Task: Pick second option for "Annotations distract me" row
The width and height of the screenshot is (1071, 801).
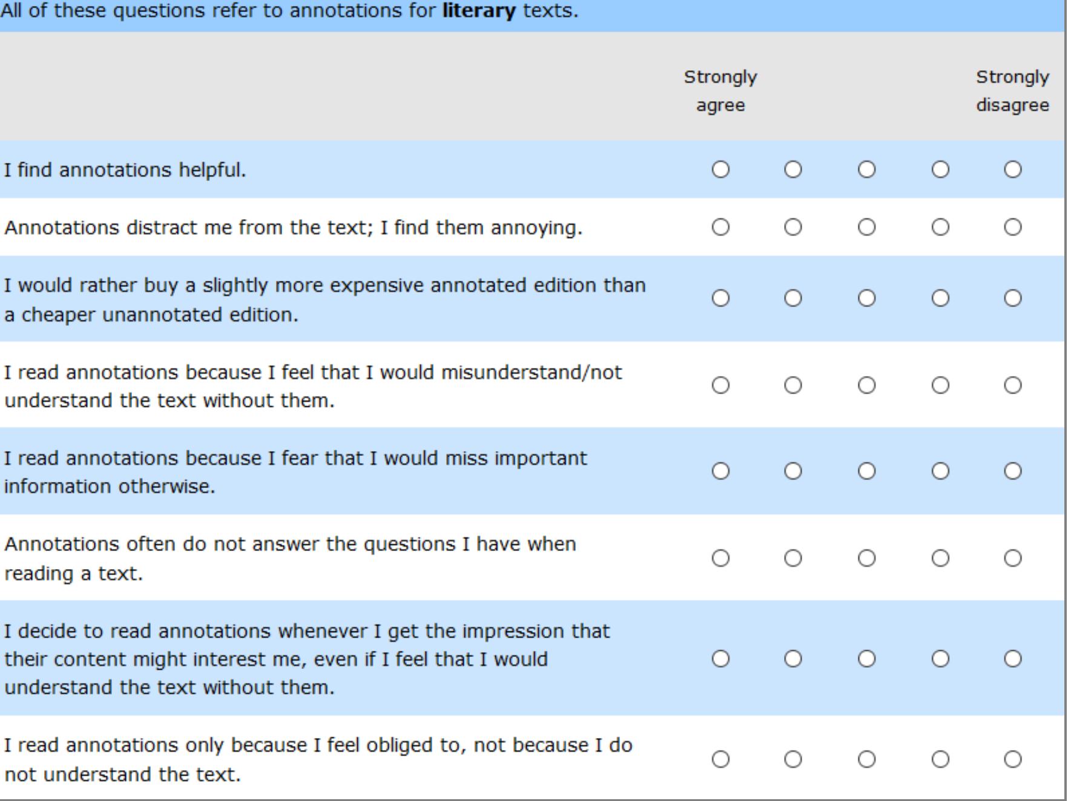Action: click(793, 227)
